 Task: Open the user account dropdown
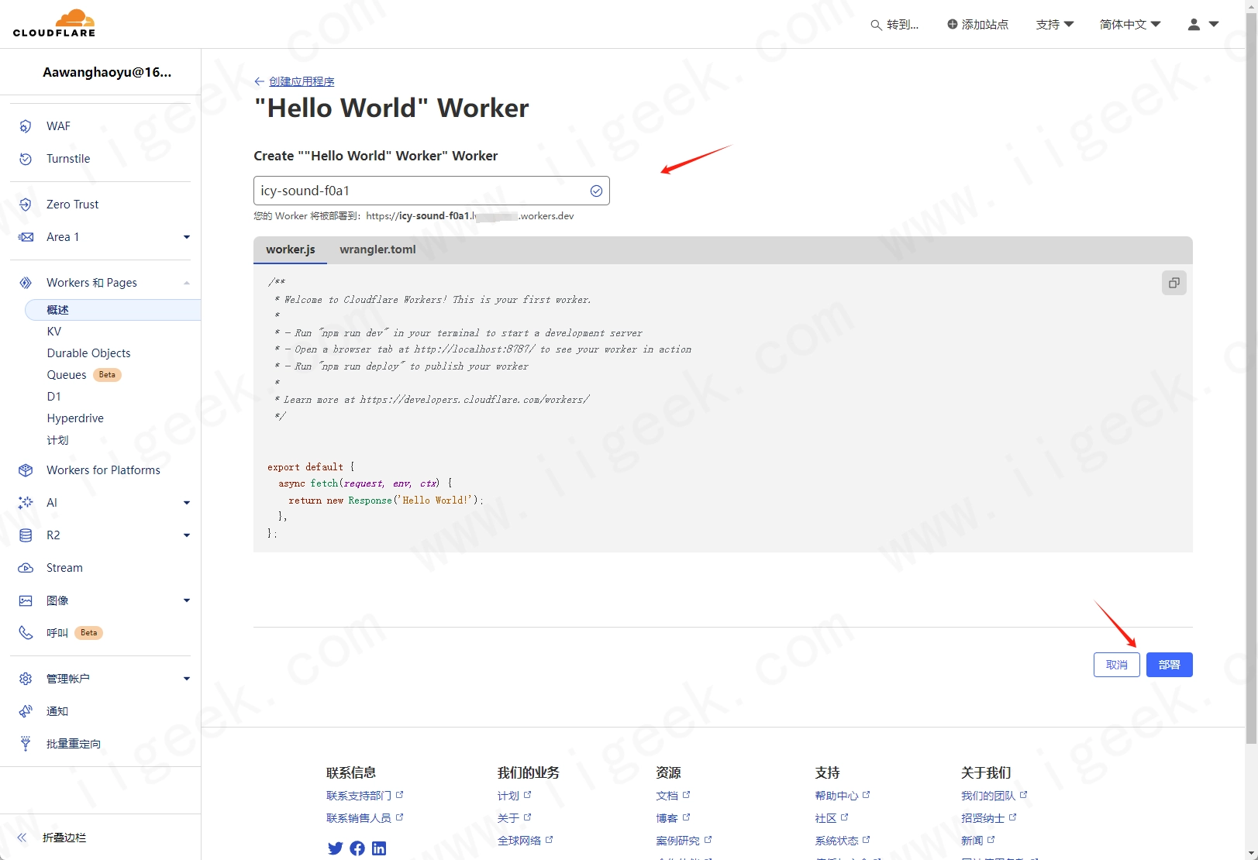[1204, 24]
